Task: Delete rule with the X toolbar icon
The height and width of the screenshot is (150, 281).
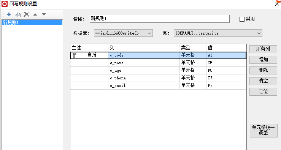Action: (x=27, y=14)
